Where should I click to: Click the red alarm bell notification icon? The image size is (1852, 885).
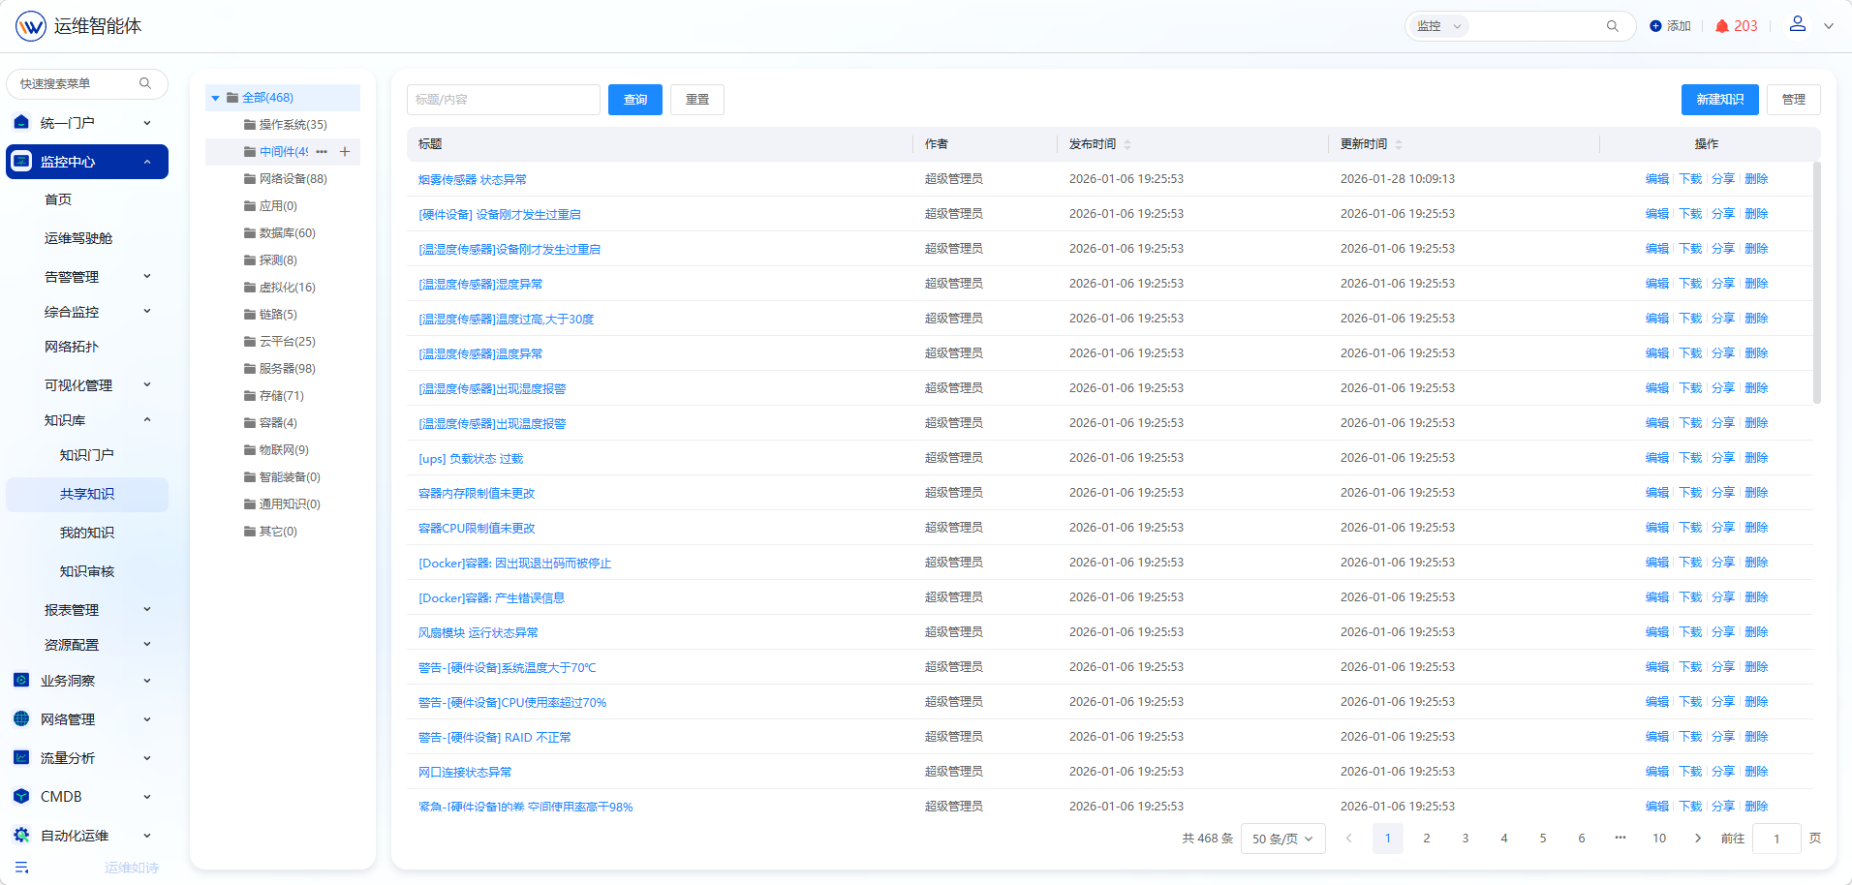1721,26
